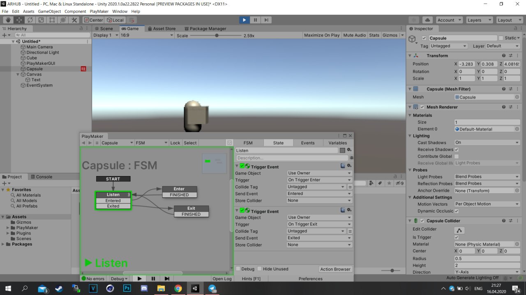Toggle Static checkbox
Screen dimensions: 526x295
pyautogui.click(x=501, y=38)
